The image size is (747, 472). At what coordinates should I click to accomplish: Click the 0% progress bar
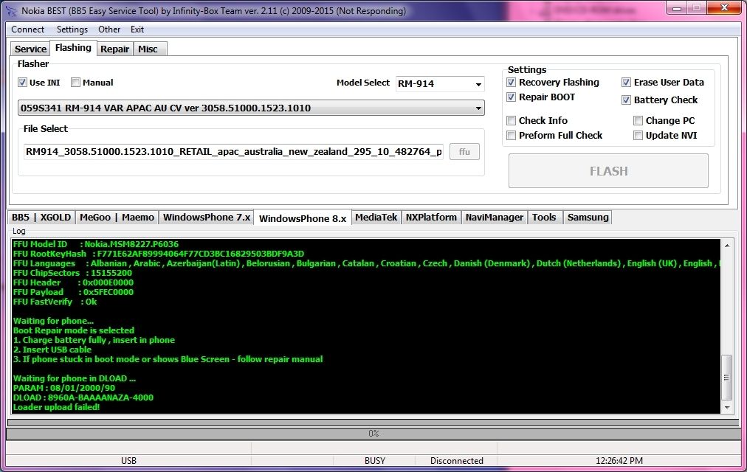click(x=373, y=434)
